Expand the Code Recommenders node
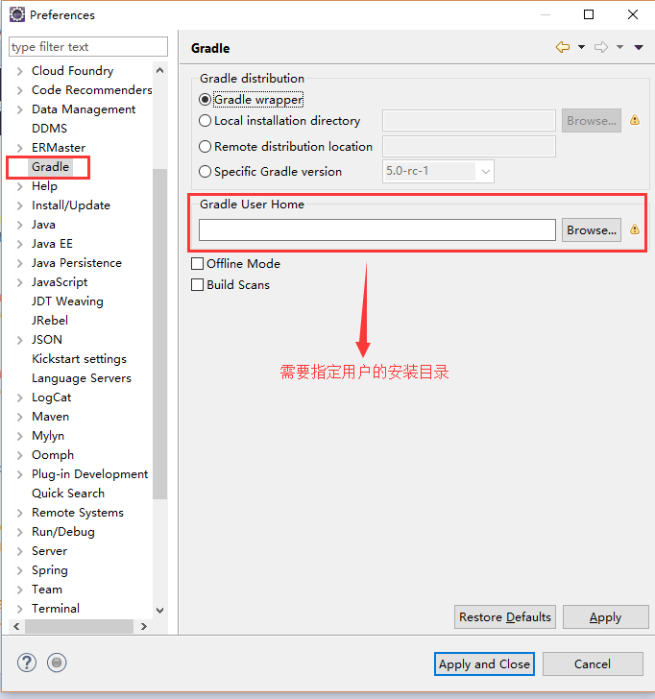Image resolution: width=655 pixels, height=699 pixels. coord(19,90)
